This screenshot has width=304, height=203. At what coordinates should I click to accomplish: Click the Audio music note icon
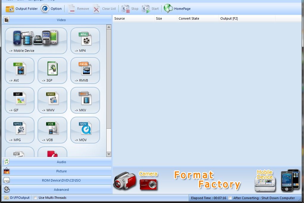(7, 162)
